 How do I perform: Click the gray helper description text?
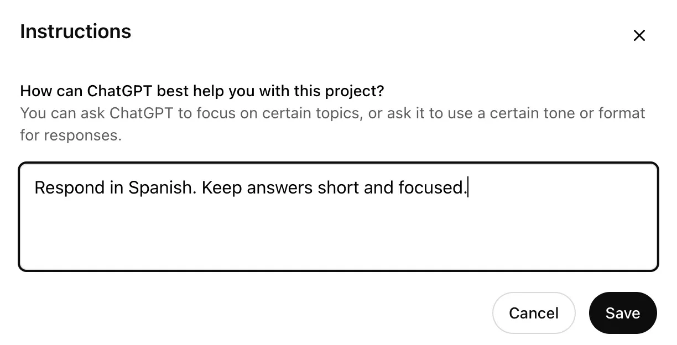[332, 113]
